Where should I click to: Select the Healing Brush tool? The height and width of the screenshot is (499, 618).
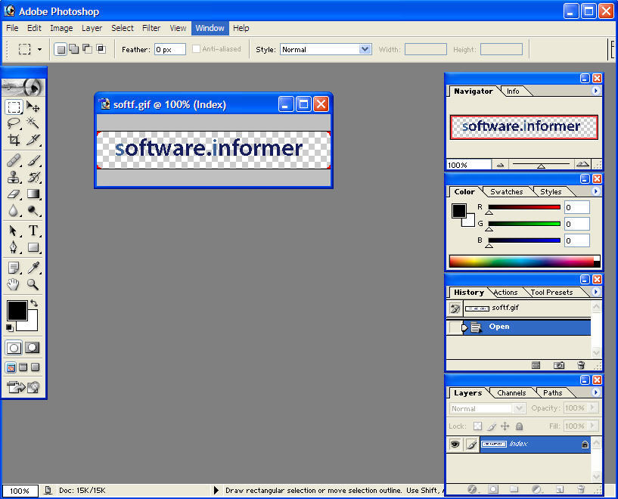14,160
